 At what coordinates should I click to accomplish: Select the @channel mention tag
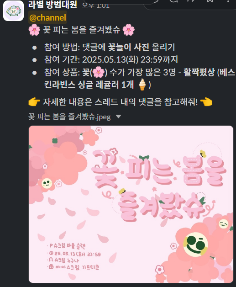click(x=47, y=17)
